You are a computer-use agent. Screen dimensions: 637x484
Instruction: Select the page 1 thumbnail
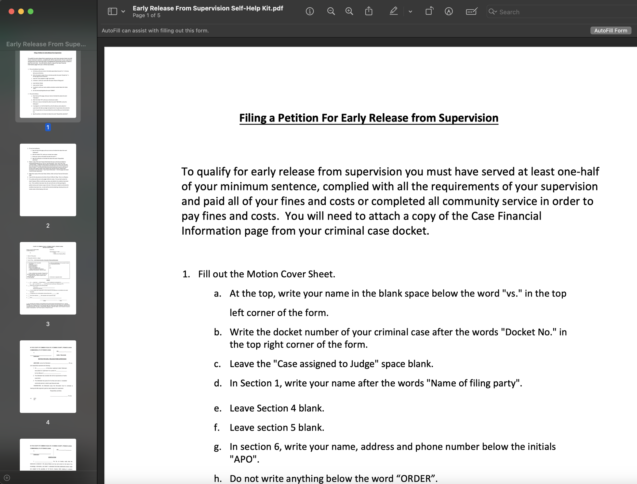pyautogui.click(x=48, y=84)
